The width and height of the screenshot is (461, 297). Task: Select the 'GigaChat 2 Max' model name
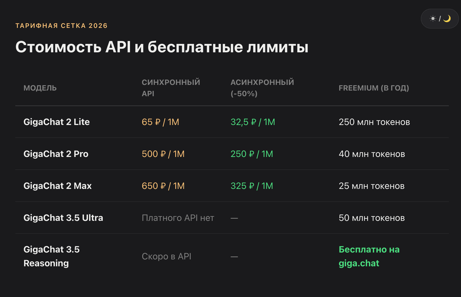point(58,186)
